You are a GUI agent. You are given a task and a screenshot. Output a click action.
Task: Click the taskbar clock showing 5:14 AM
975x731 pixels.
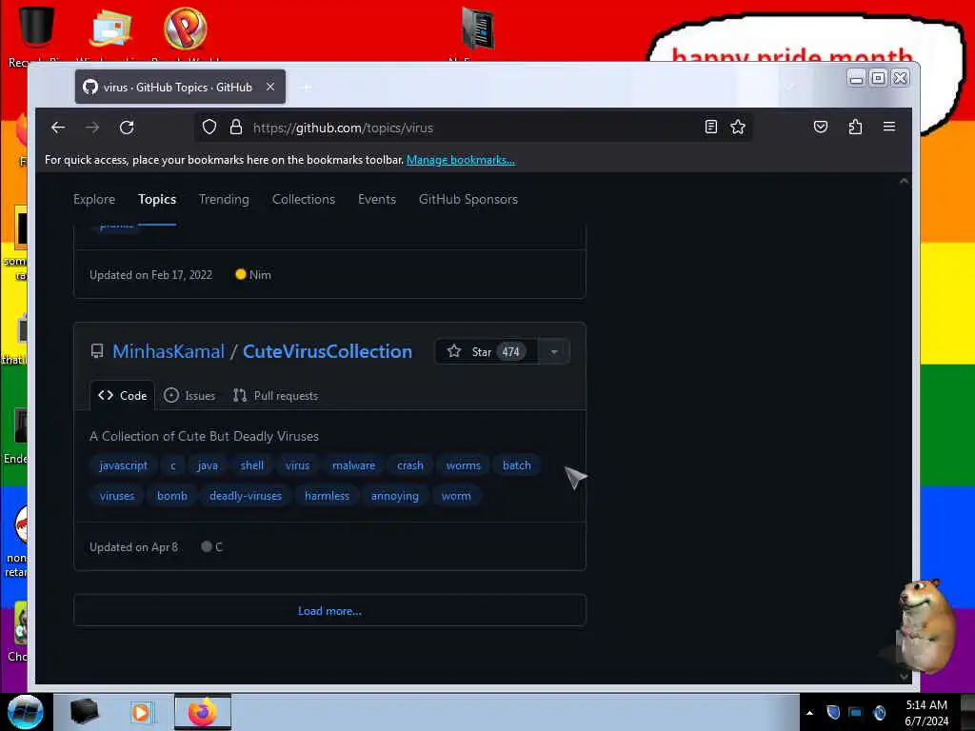click(x=926, y=713)
